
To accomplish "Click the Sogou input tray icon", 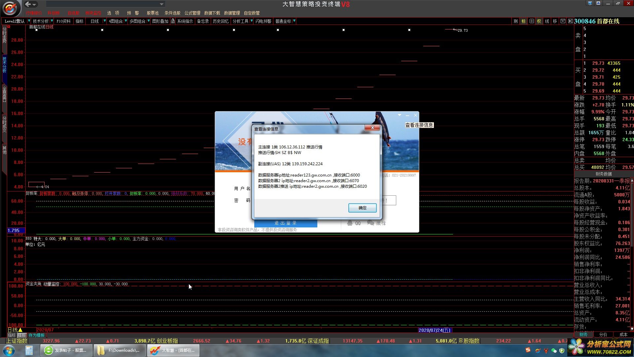I will [528, 350].
